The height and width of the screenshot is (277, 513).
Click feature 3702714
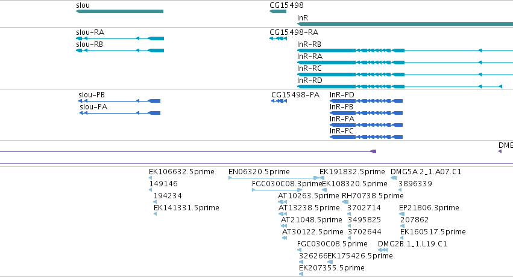(x=349, y=214)
